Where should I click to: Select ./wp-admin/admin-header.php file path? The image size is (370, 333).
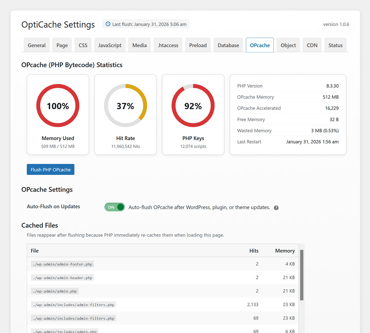click(x=62, y=277)
